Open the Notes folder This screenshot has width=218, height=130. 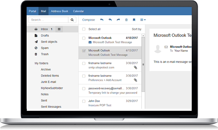pyautogui.click(x=45, y=94)
